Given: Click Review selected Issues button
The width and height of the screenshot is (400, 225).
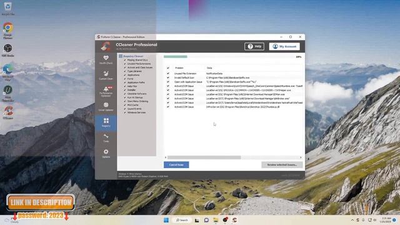Looking at the screenshot, I should point(282,165).
